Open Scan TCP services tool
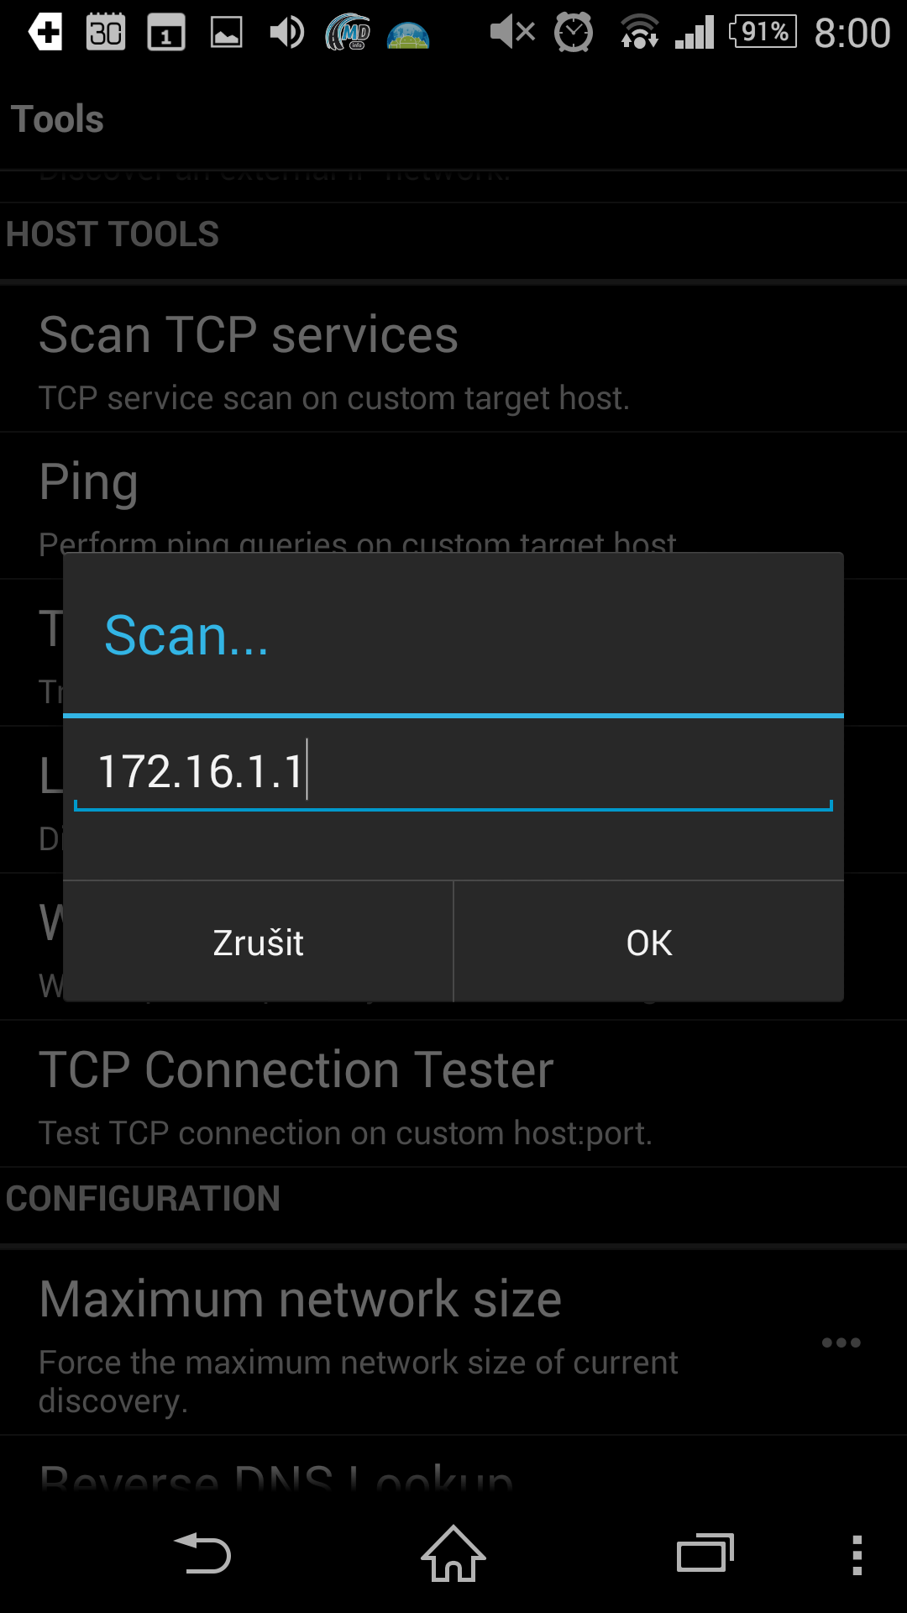The height and width of the screenshot is (1613, 907). coord(453,360)
